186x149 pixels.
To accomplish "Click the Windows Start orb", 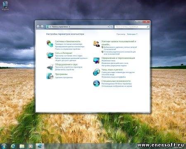I will (4, 146).
